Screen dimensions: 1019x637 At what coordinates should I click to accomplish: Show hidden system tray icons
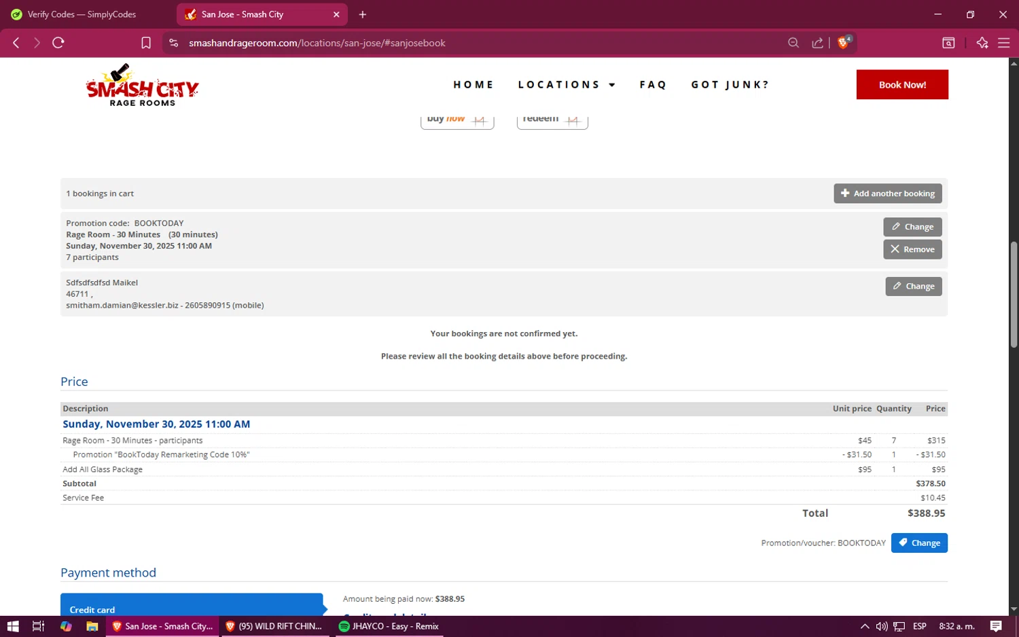(865, 626)
